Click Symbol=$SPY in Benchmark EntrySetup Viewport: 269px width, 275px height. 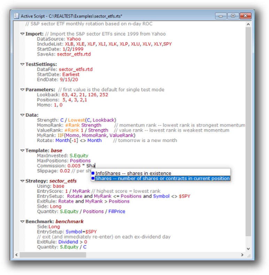click(81, 232)
